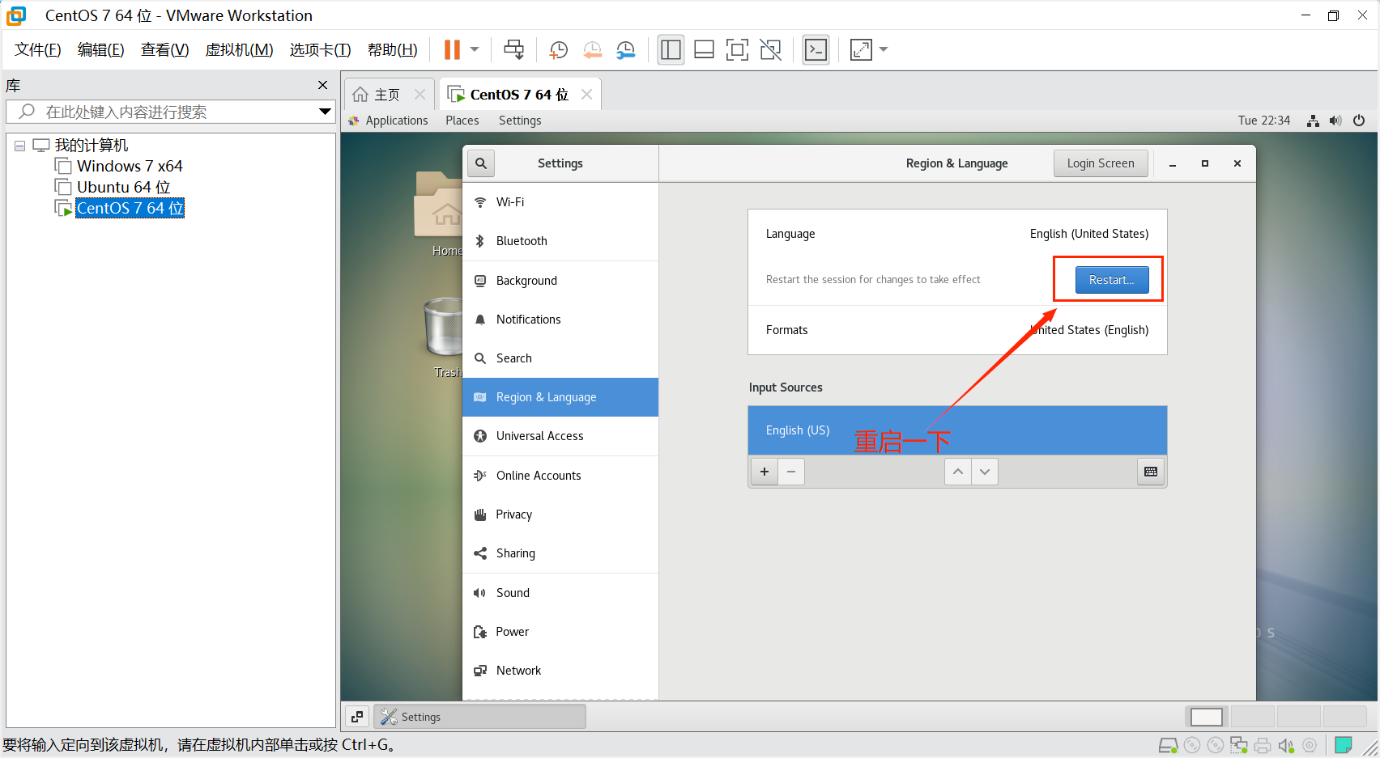Screen dimensions: 1380x758
Task: Toggle the thumbnail bar view
Action: [x=704, y=49]
